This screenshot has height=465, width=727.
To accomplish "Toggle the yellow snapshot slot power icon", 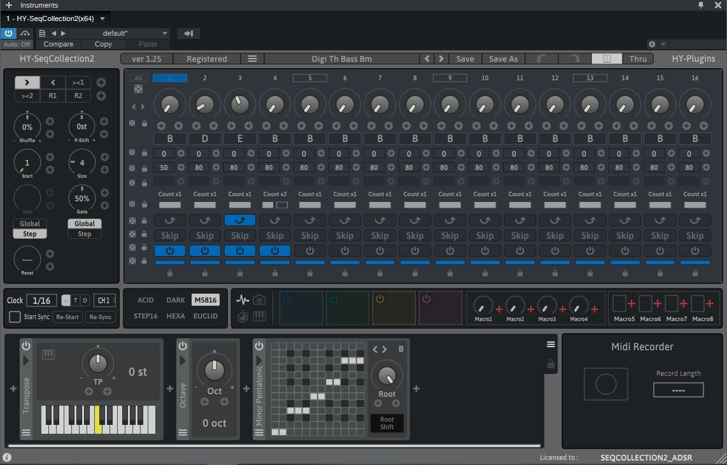I will click(x=379, y=299).
